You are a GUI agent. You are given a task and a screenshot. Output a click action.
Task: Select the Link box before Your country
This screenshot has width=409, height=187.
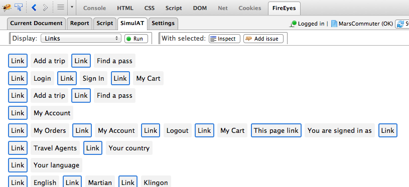pos(93,148)
